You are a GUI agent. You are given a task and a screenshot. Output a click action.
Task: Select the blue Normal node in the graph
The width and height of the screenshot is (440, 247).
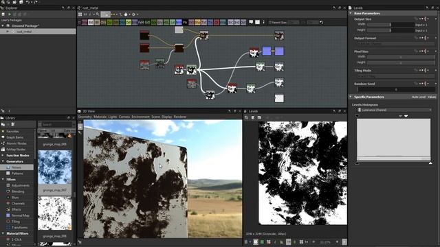(266, 51)
